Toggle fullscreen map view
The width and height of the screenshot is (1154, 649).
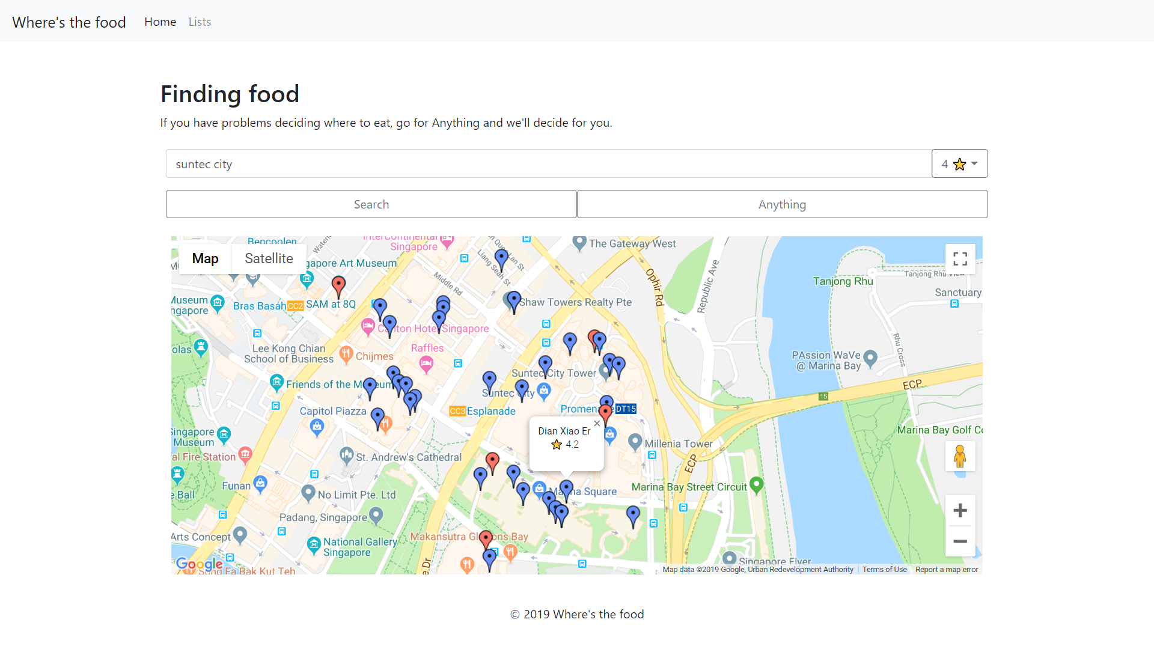pos(960,259)
